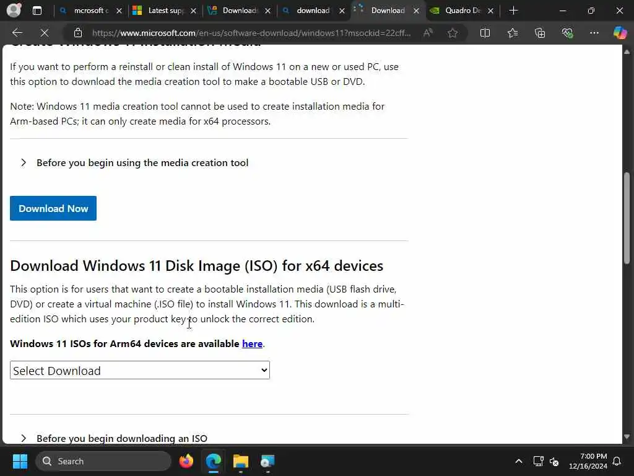Open the installer disc taskbar app
634x476 pixels.
(x=267, y=461)
